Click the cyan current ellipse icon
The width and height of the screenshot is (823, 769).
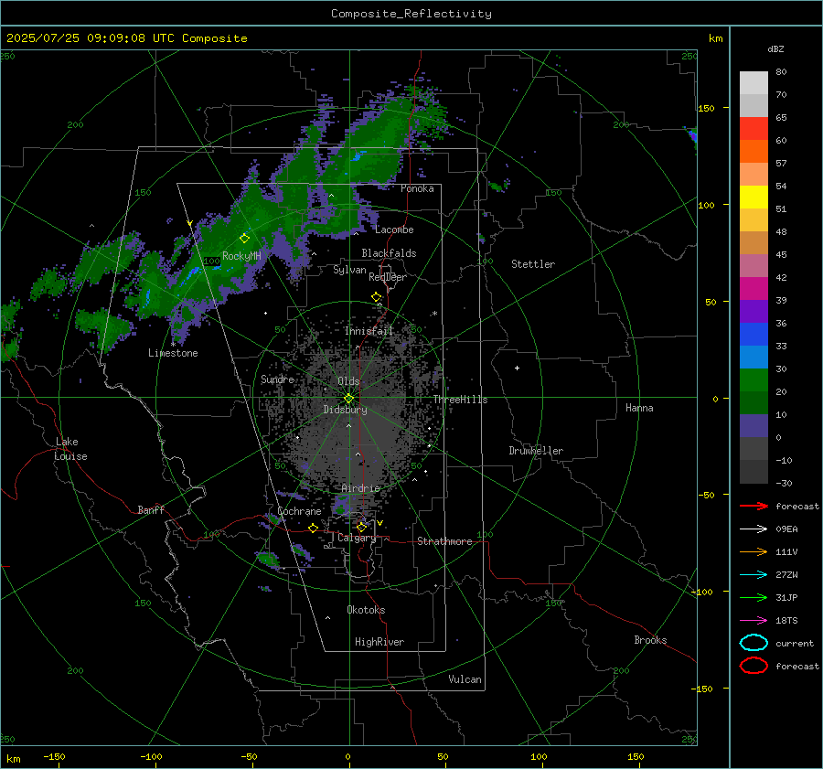coord(754,643)
